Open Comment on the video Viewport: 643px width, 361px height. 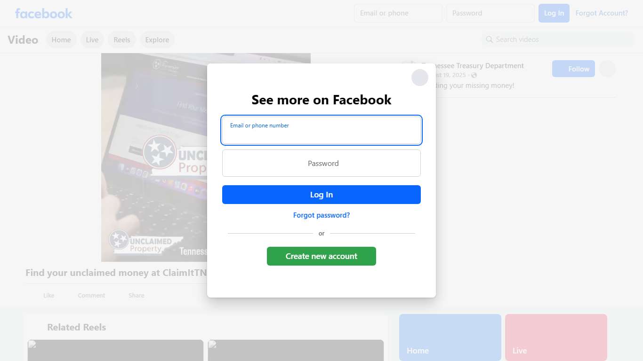[91, 295]
